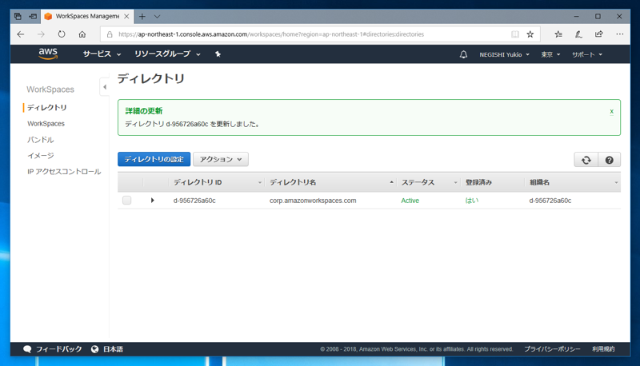Open a new tab with plus icon
This screenshot has width=640, height=366.
tap(142, 16)
